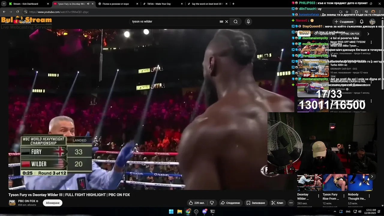Open the YouTube account avatar menu
The width and height of the screenshot is (384, 216).
pyautogui.click(x=372, y=22)
